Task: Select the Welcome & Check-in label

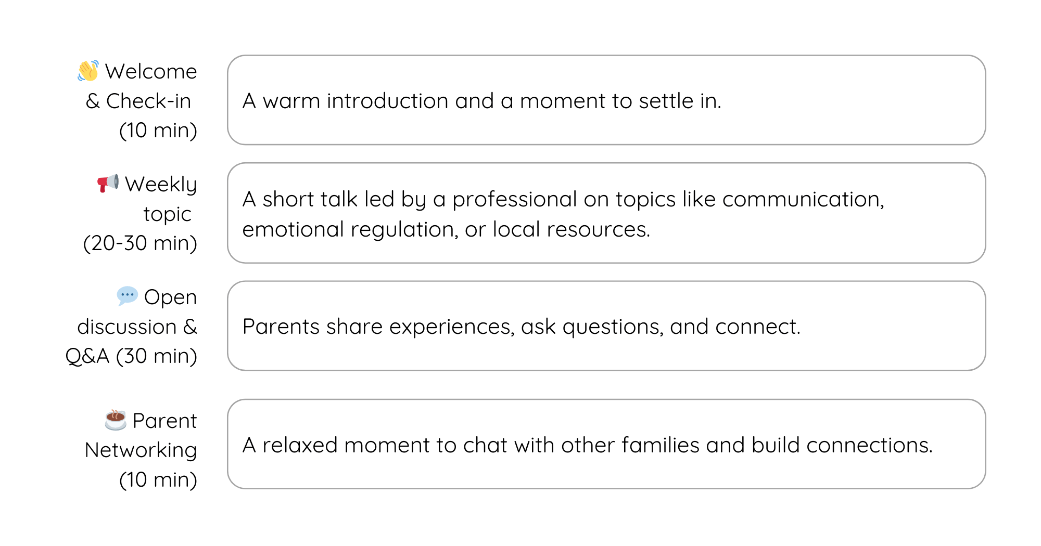Action: click(137, 100)
